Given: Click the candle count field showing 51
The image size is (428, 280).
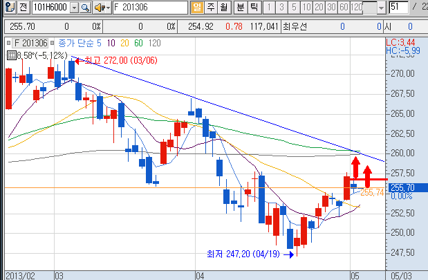Looking at the screenshot, I should (x=398, y=8).
